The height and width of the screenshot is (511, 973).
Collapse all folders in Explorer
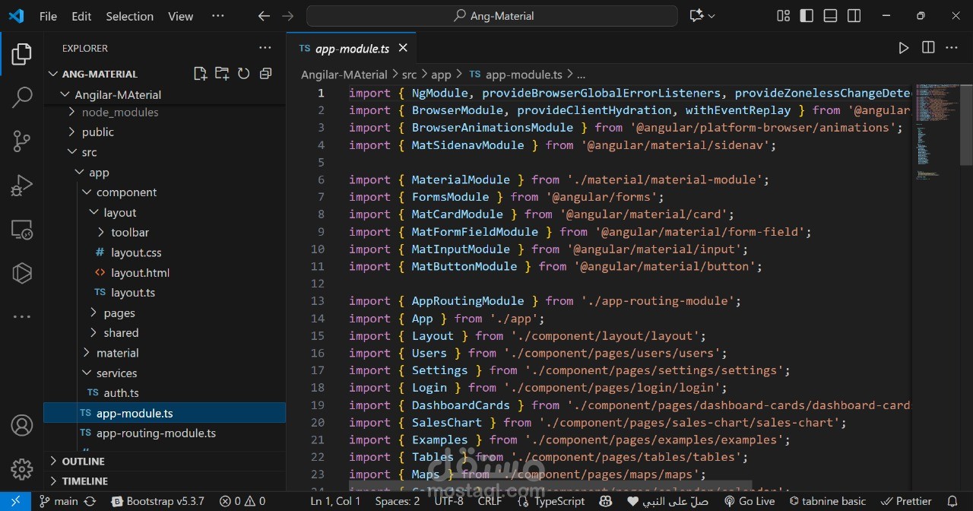click(x=265, y=74)
